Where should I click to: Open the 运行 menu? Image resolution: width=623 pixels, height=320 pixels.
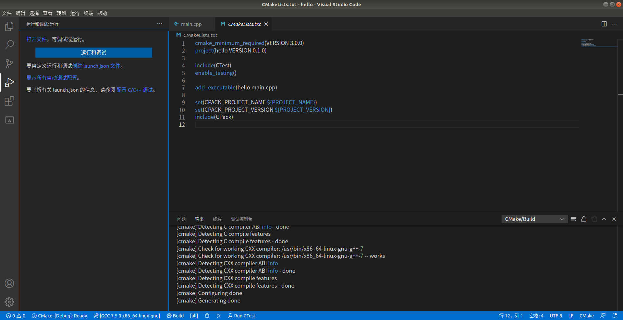click(75, 13)
